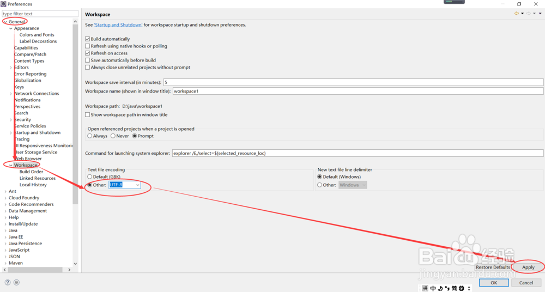Select Code Recommenders tree item
The width and height of the screenshot is (545, 292).
[31, 204]
